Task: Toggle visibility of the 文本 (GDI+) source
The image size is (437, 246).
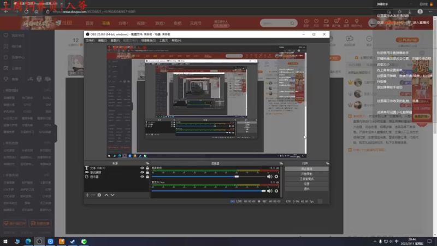Action: (x=142, y=168)
